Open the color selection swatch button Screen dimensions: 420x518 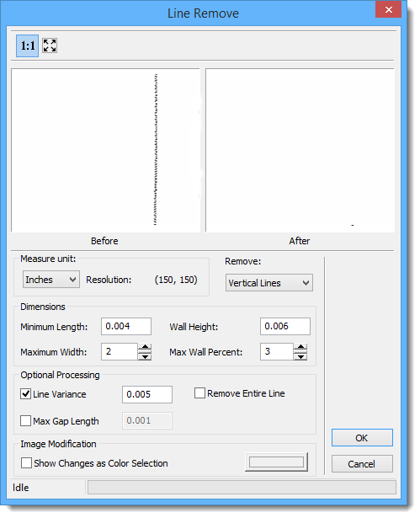click(x=276, y=462)
